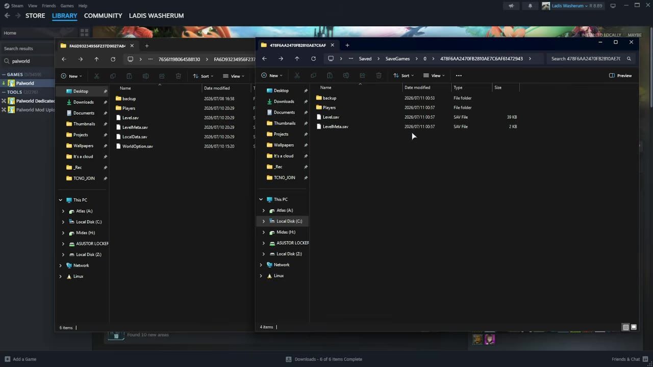Viewport: 653px width, 367px height.
Task: Select Level.sav in right Explorer window
Action: point(331,117)
